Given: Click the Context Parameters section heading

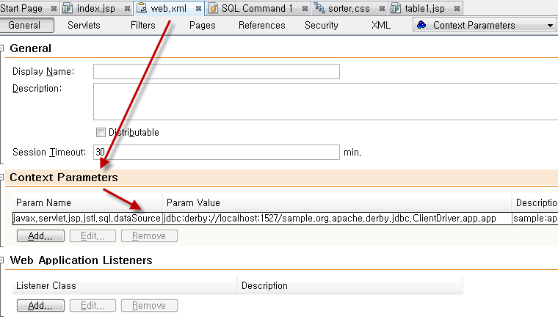Looking at the screenshot, I should (64, 178).
